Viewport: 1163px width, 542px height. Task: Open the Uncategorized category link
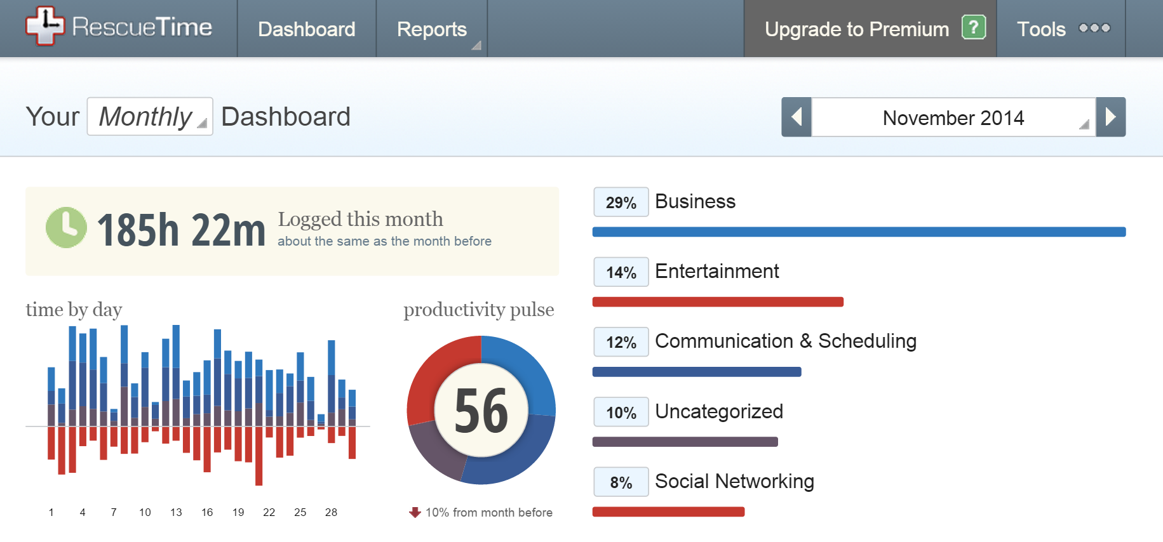(x=718, y=411)
